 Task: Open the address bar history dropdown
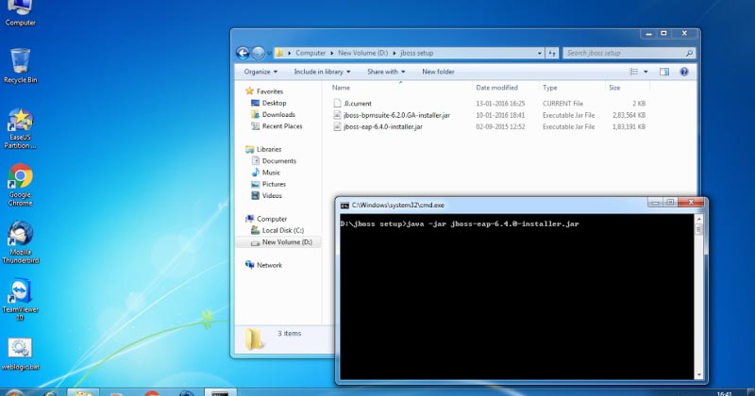click(539, 53)
